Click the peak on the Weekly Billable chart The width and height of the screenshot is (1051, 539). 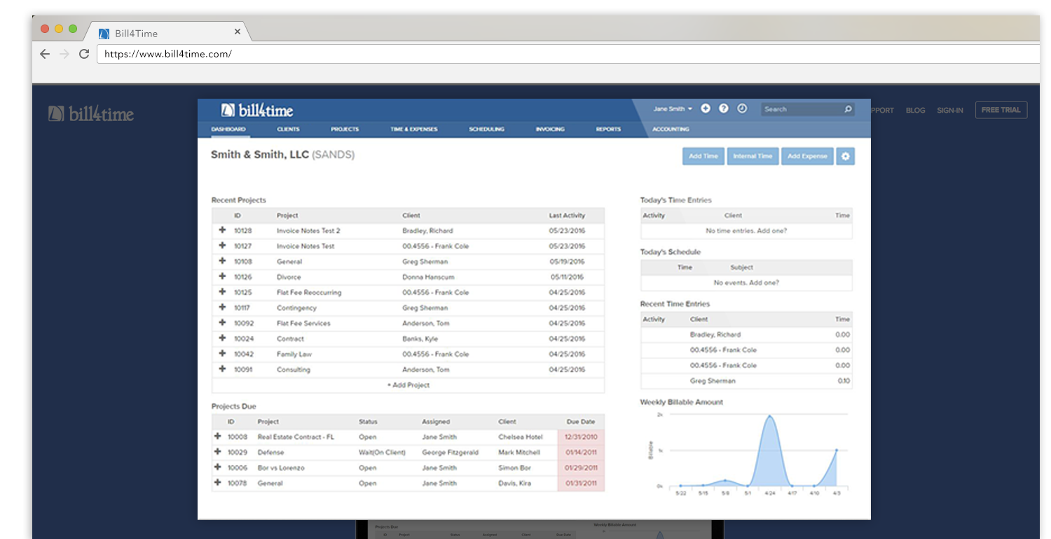769,416
